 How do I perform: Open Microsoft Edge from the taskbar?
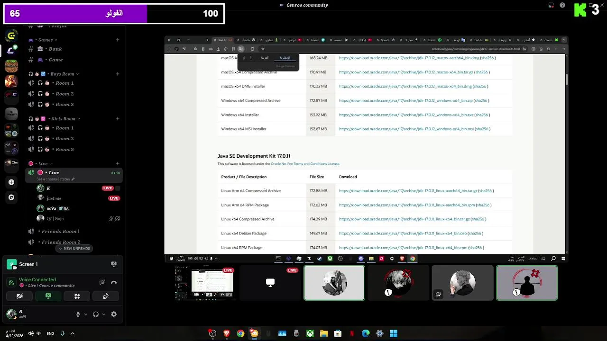[x=366, y=333]
